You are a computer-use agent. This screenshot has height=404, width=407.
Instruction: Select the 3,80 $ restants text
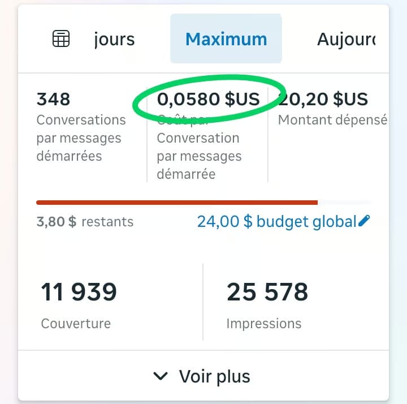[85, 222]
